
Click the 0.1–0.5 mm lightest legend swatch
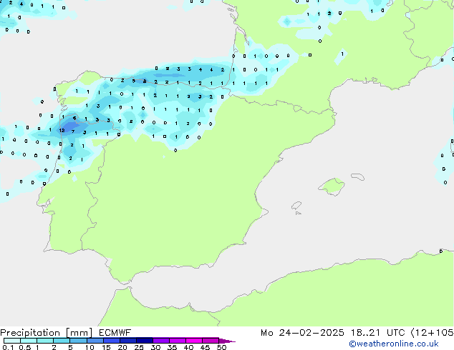pyautogui.click(x=12, y=341)
